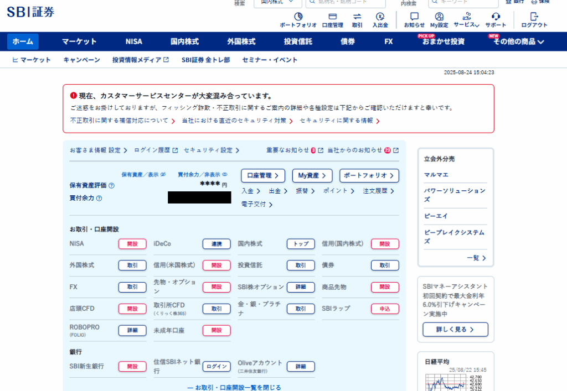Collapse お取引・口座開設一覧を閉じる

(234, 387)
